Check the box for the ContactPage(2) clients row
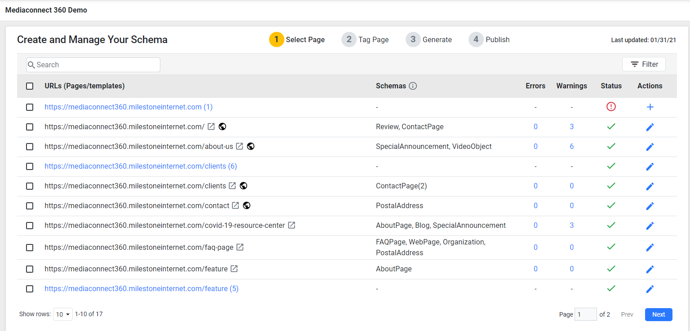Image resolution: width=690 pixels, height=331 pixels. [x=30, y=186]
